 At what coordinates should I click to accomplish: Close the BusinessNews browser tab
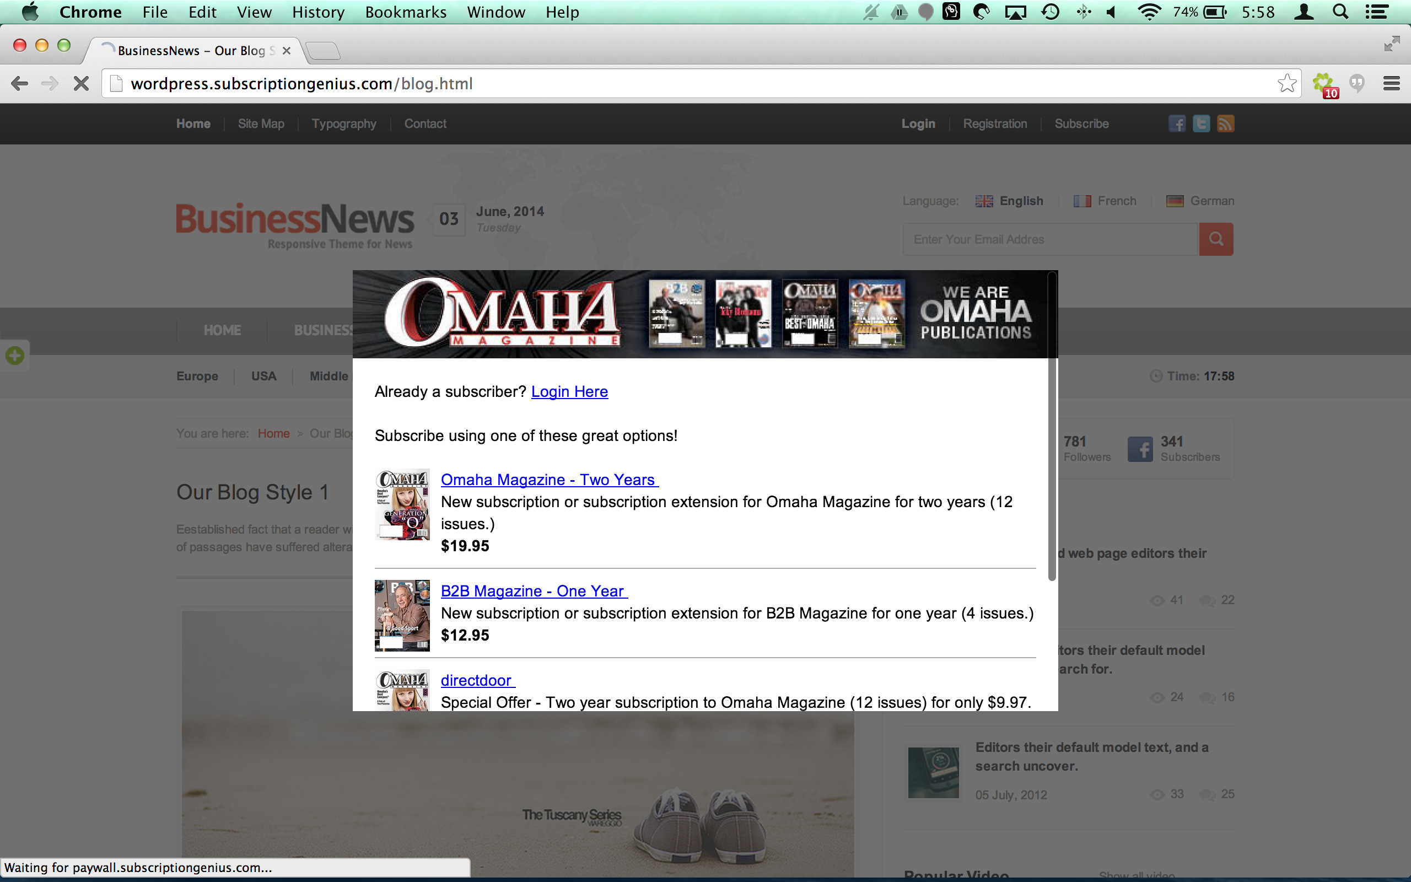[286, 51]
